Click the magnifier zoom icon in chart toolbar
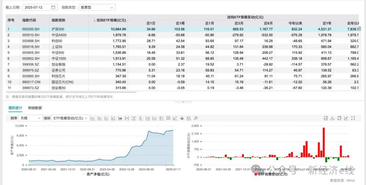 tap(189, 118)
